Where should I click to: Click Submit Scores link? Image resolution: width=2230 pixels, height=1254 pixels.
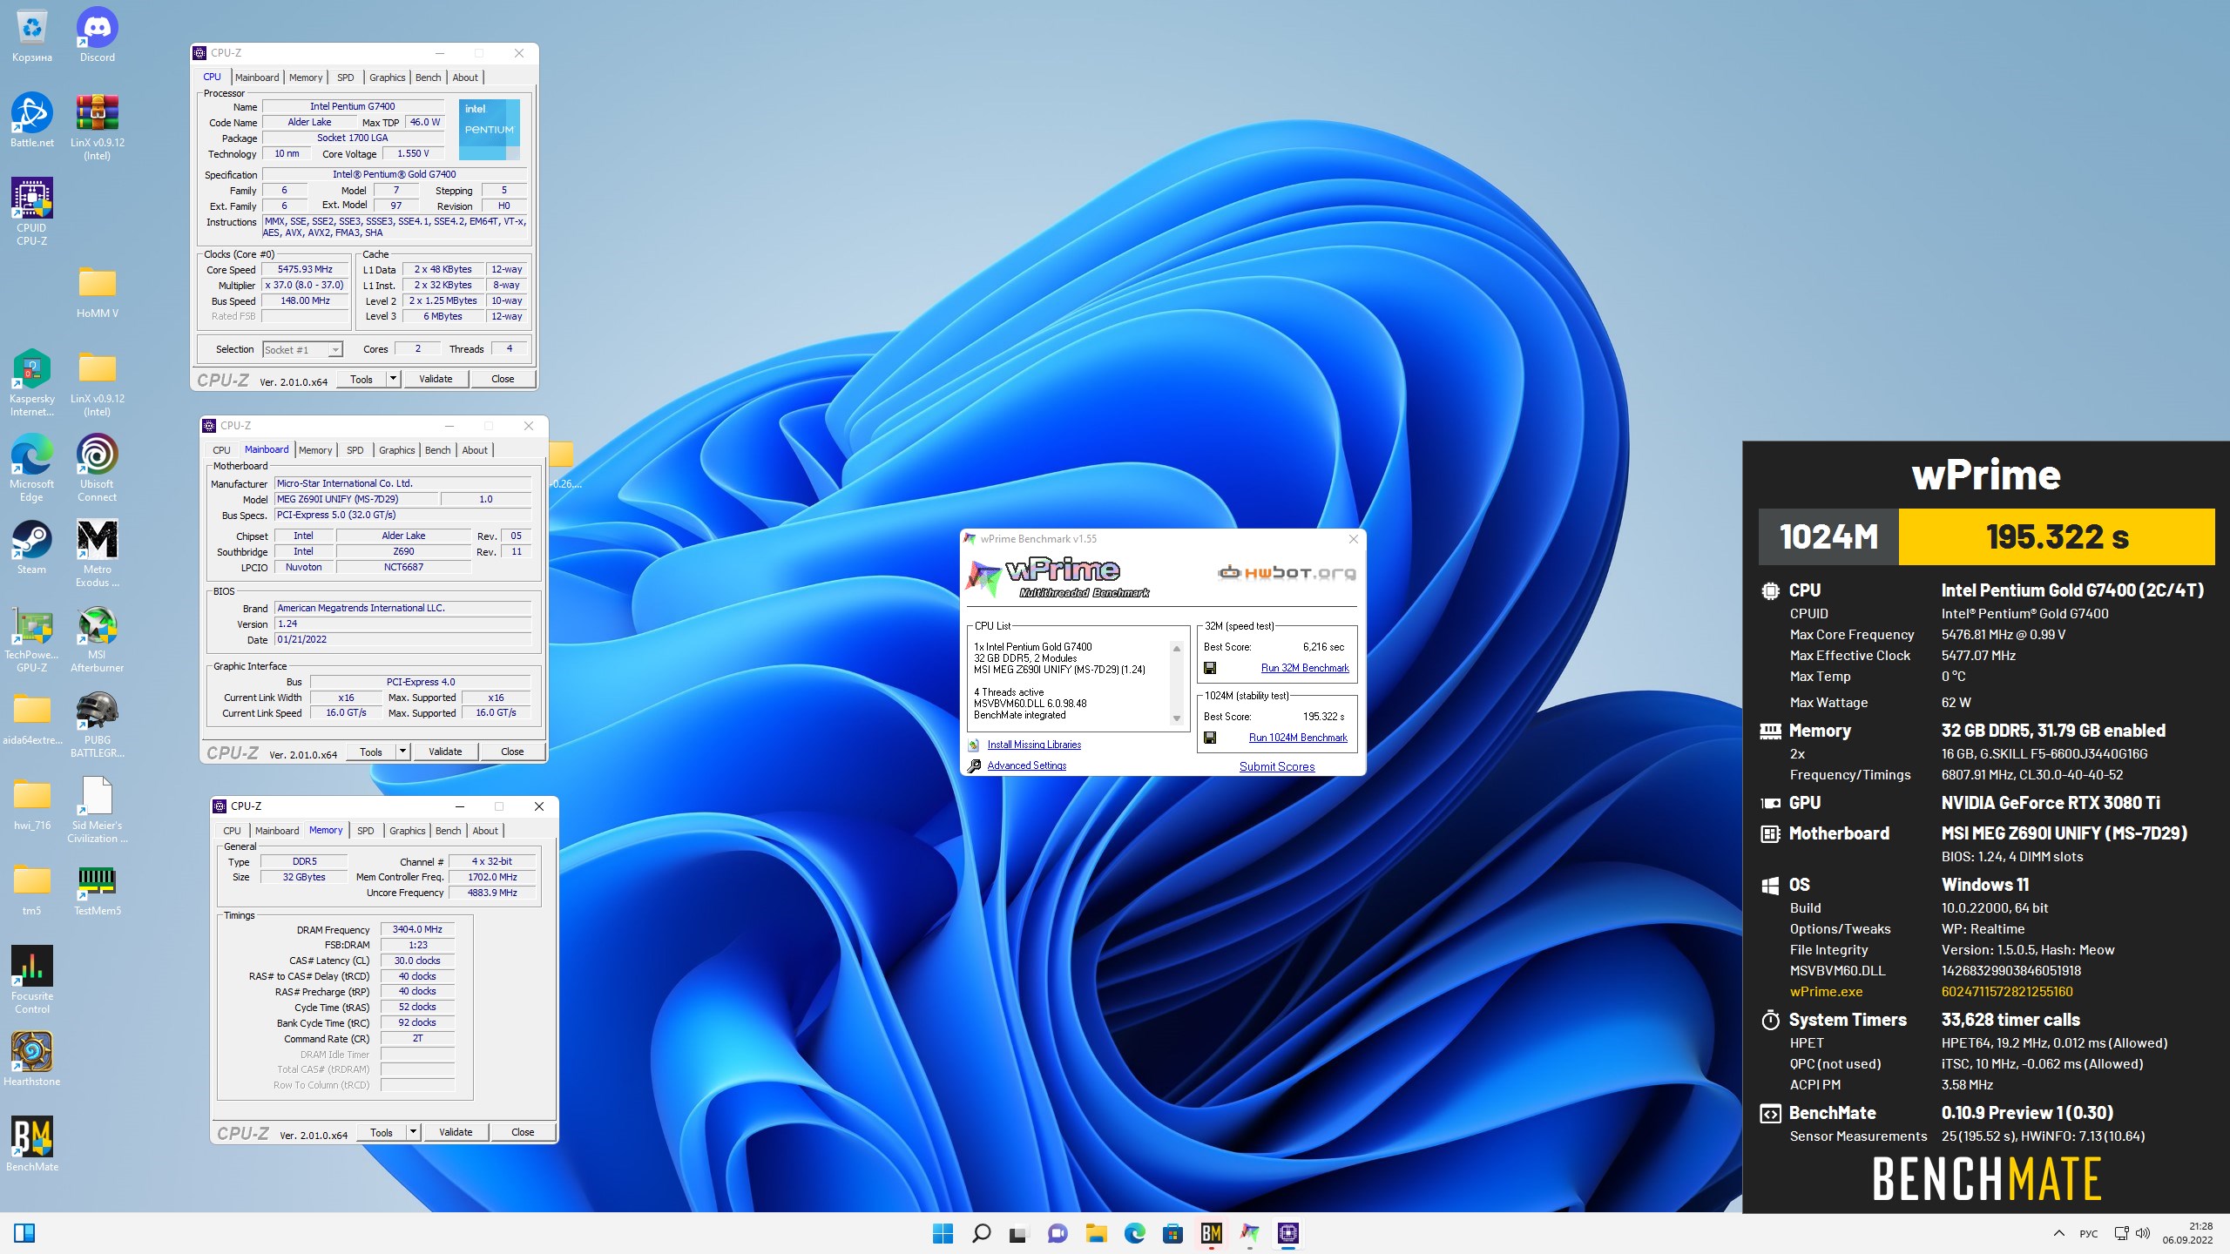(x=1277, y=766)
